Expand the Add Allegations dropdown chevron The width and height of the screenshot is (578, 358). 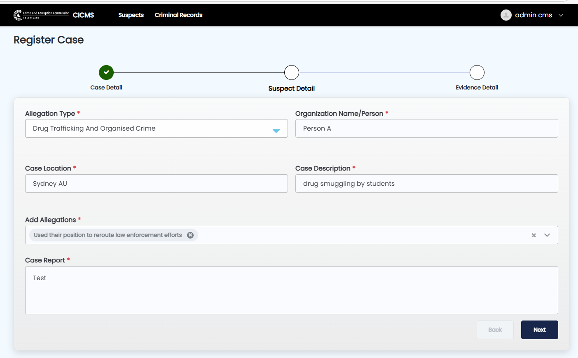click(547, 235)
